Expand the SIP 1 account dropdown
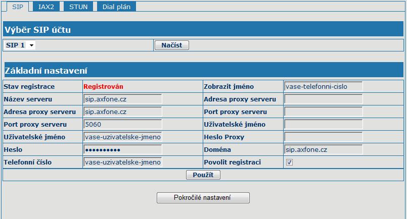 pos(19,45)
